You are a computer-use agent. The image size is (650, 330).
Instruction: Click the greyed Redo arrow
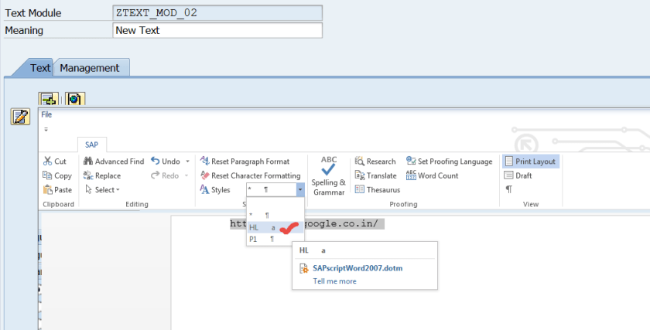155,175
